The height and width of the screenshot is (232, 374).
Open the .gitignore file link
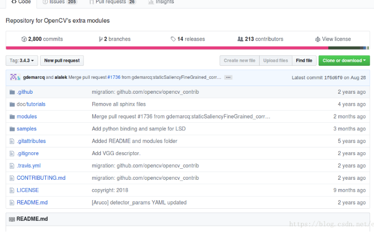tap(28, 153)
